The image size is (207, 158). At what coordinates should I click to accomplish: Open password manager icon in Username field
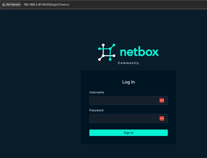162,100
